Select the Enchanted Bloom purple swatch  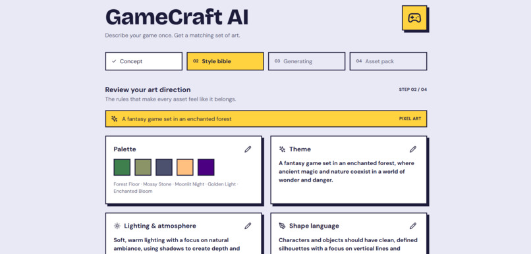pos(206,167)
